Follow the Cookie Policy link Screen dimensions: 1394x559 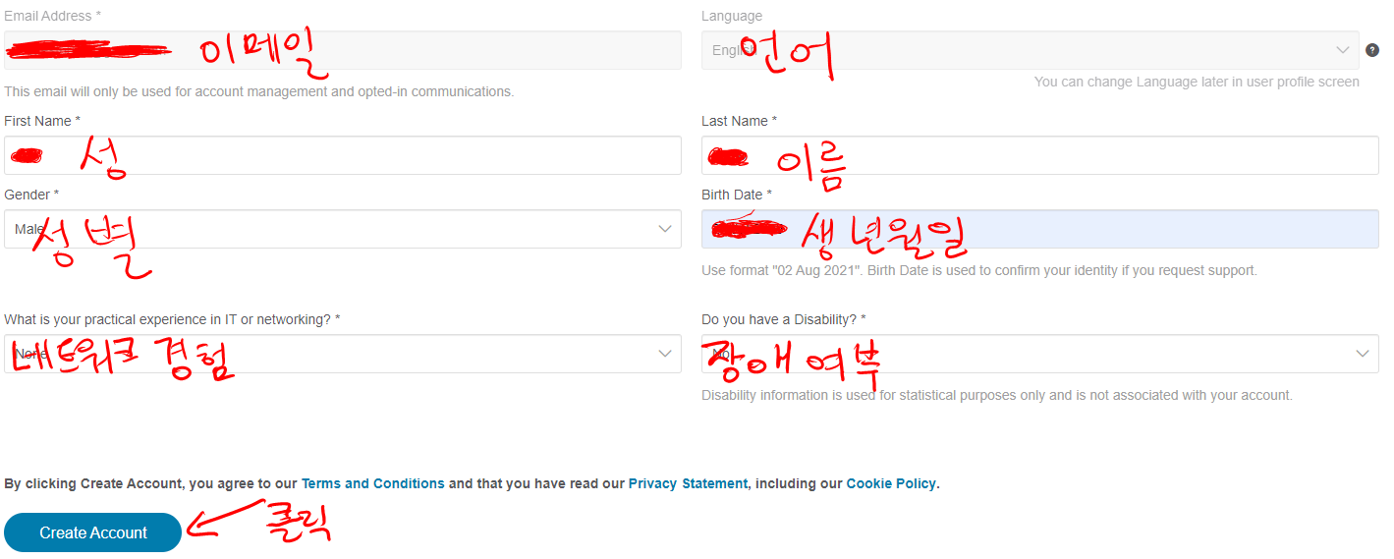click(891, 483)
